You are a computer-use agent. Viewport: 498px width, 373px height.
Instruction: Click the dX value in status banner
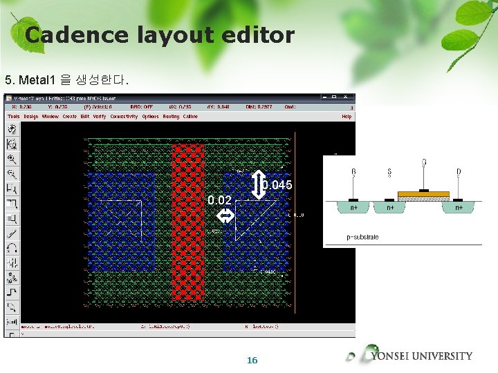[x=180, y=107]
